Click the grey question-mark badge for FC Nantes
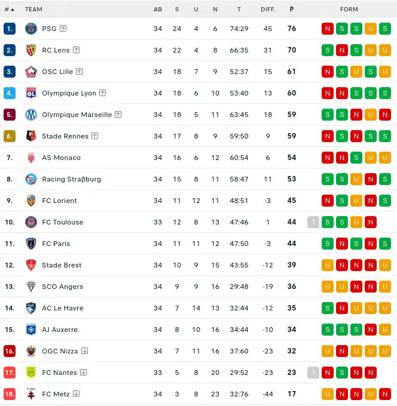The image size is (397, 406). point(313,373)
